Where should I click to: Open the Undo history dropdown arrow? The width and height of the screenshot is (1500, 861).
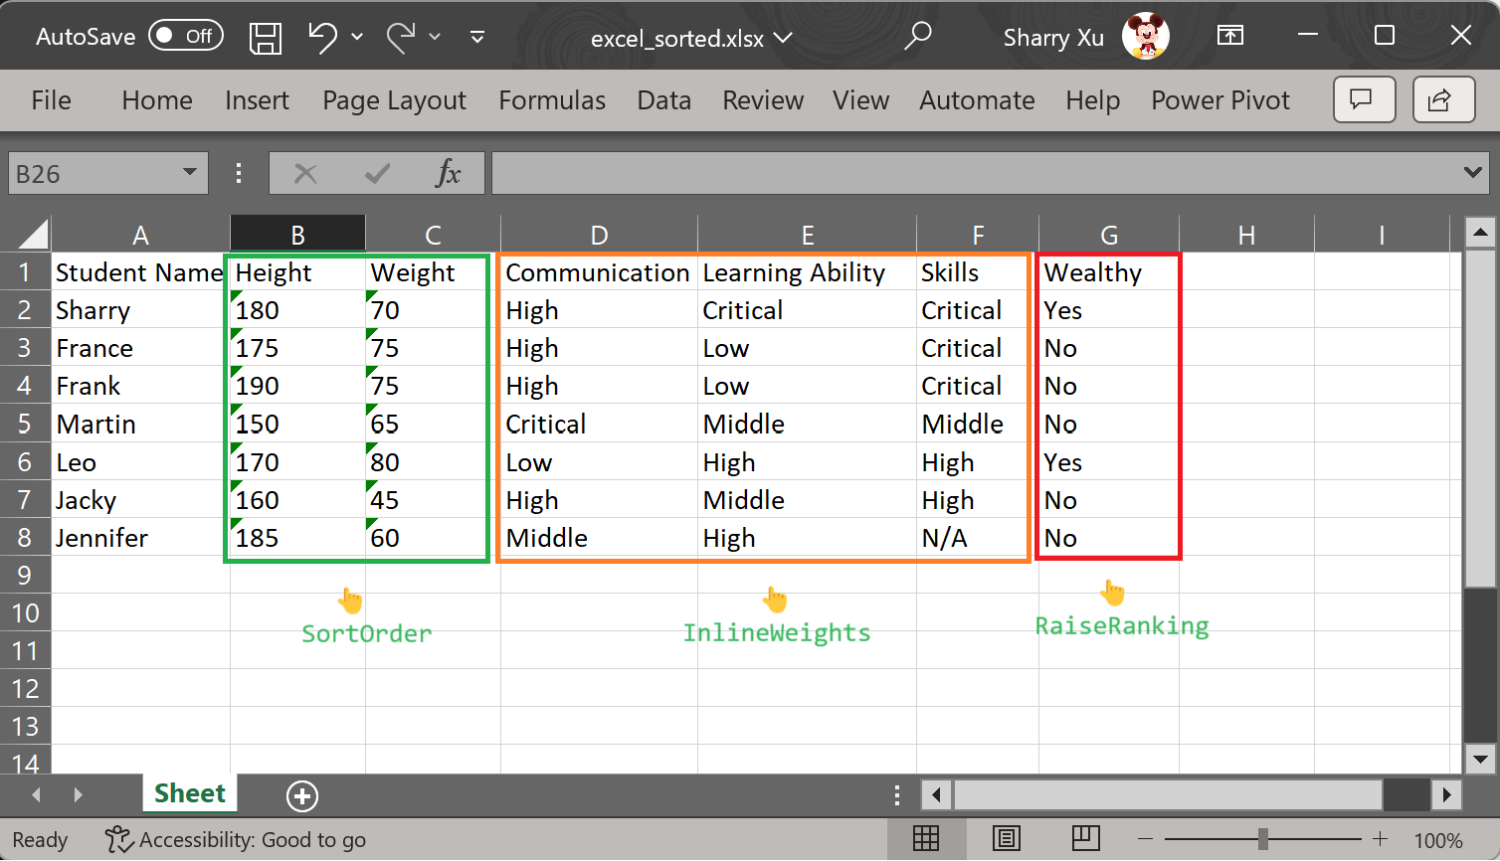click(357, 37)
